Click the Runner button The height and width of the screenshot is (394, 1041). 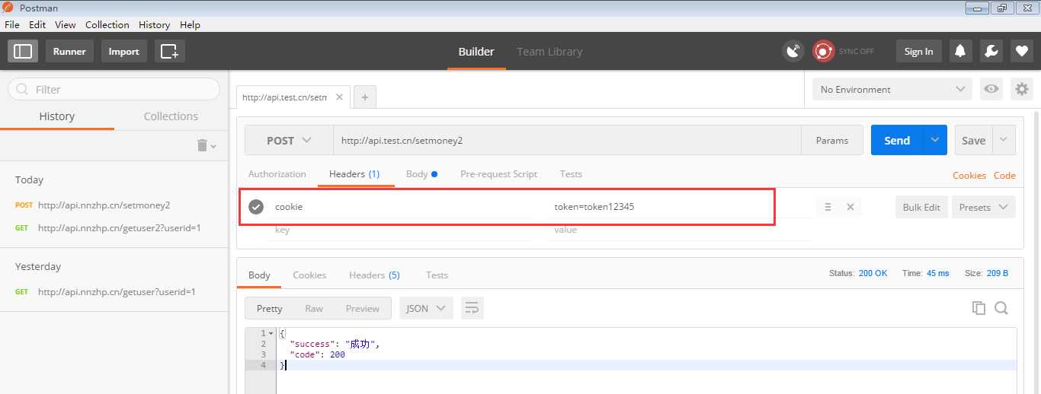click(x=69, y=51)
